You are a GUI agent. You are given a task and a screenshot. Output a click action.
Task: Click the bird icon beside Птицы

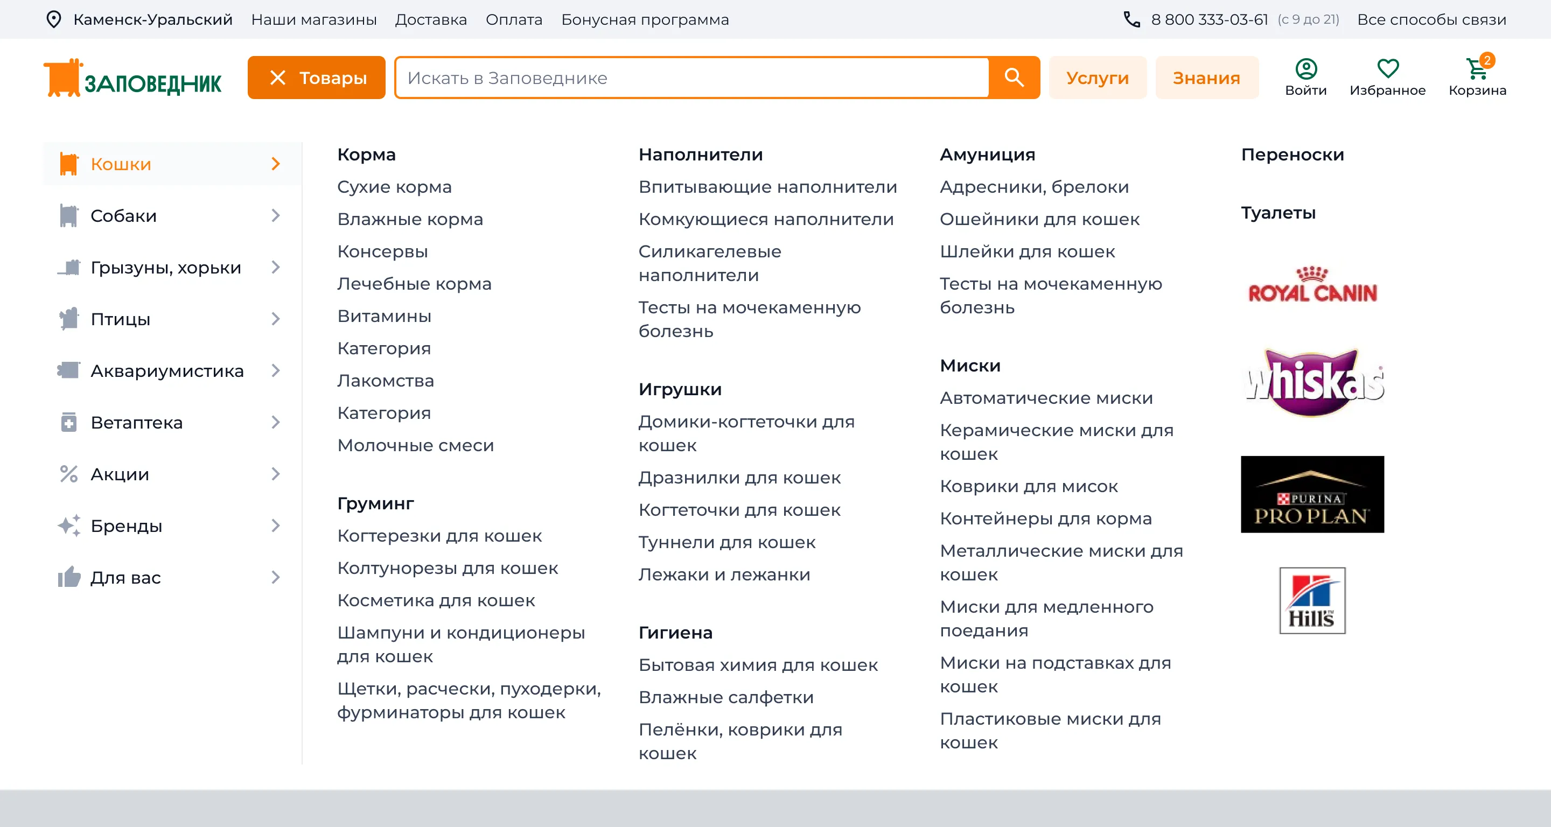tap(68, 319)
